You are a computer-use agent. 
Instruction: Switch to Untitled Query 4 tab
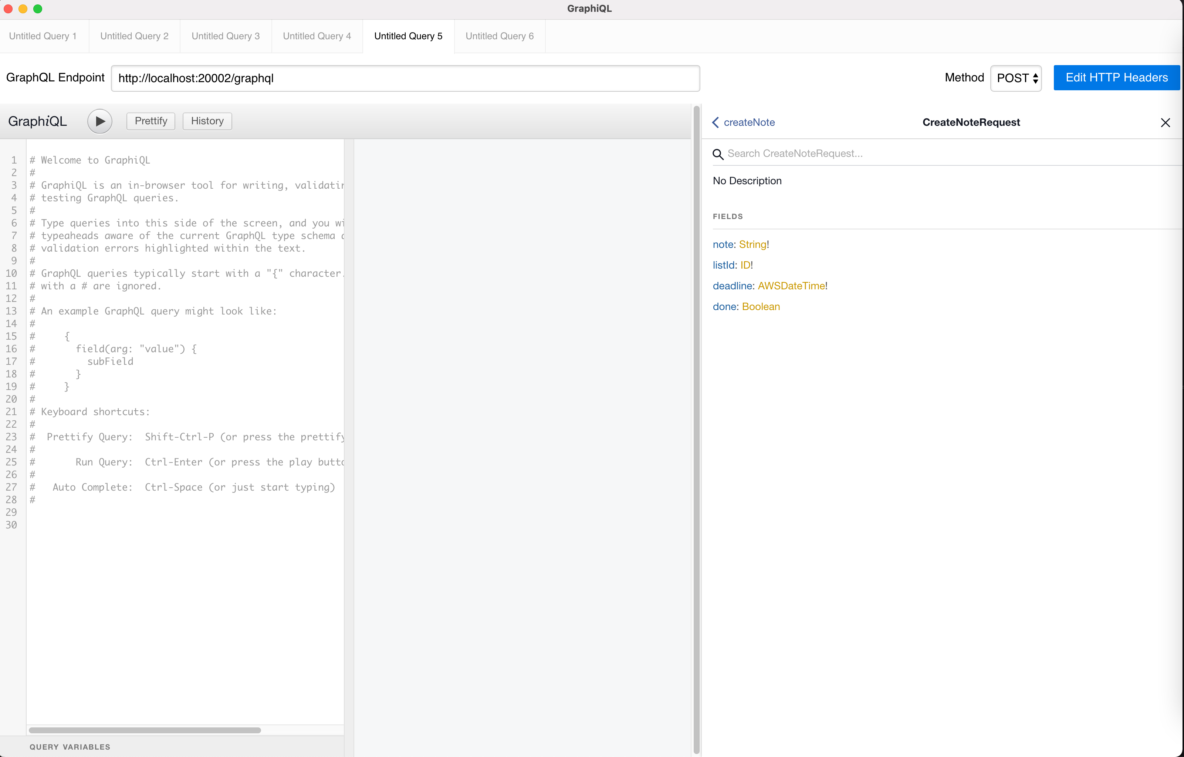317,36
